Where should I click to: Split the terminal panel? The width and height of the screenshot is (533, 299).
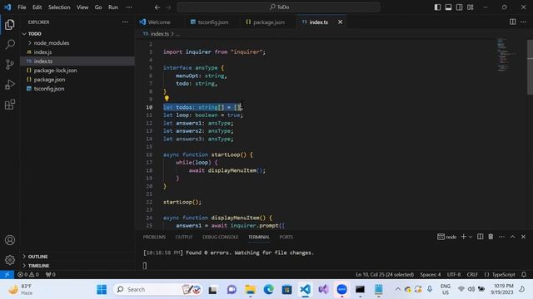pos(480,237)
